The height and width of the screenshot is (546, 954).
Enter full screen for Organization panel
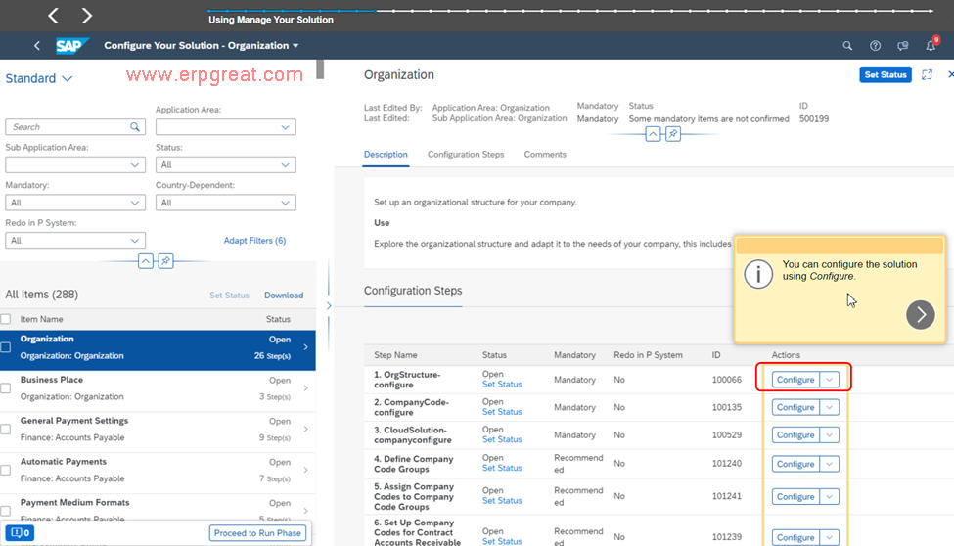pos(927,75)
